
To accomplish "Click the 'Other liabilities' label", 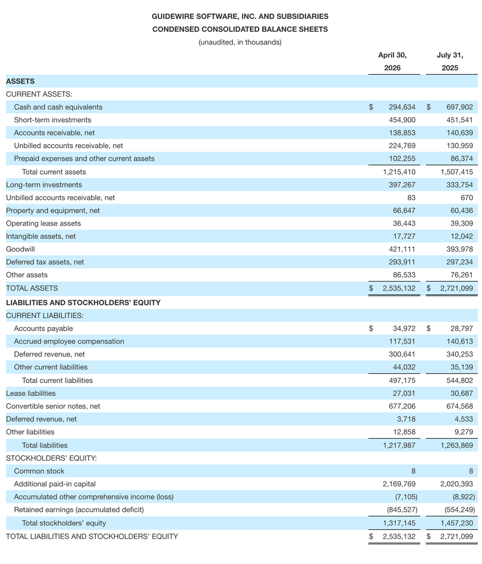I will 30,432.
